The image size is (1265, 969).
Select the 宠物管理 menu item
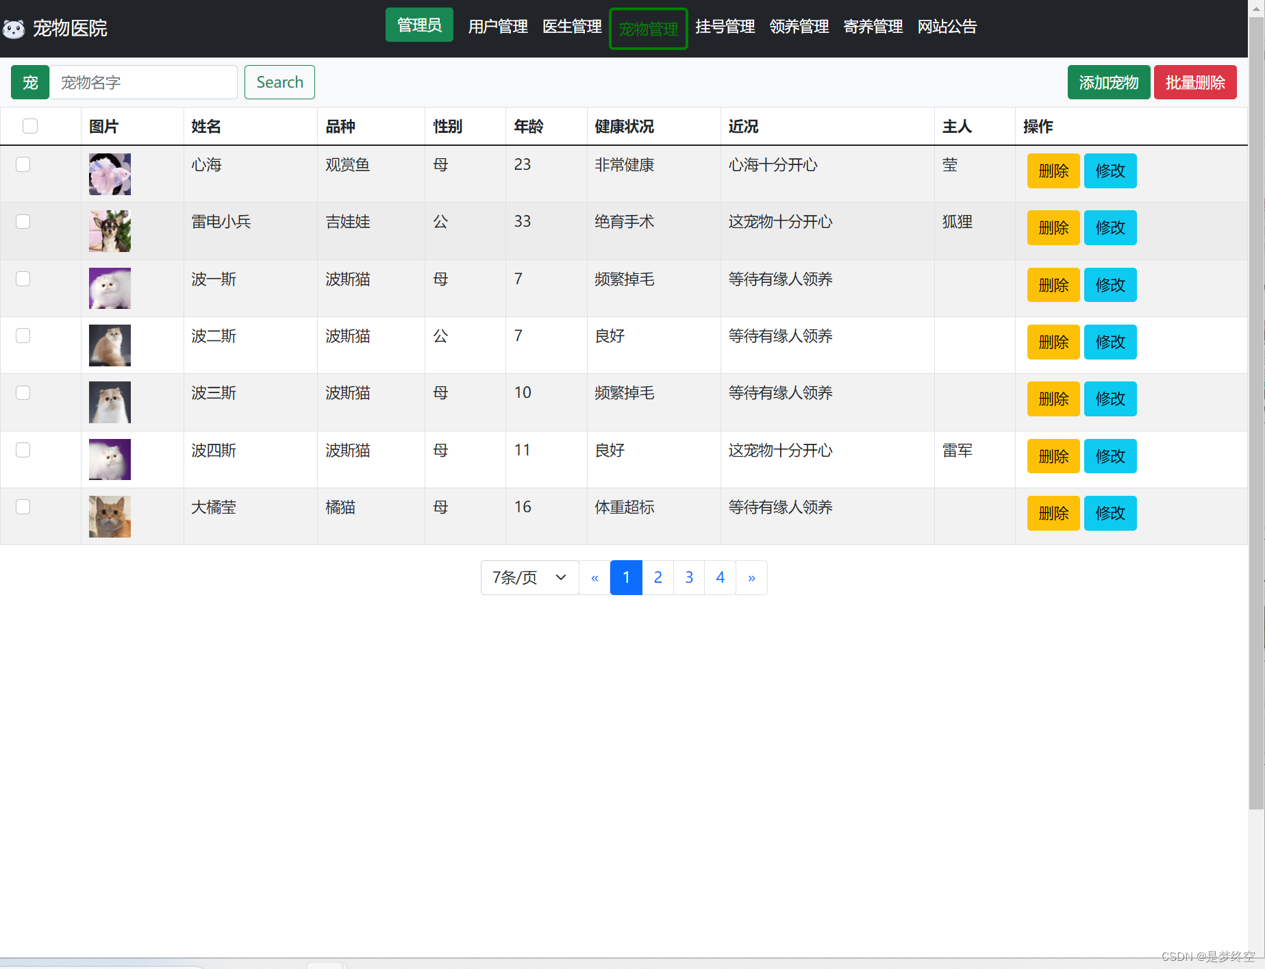click(x=649, y=29)
